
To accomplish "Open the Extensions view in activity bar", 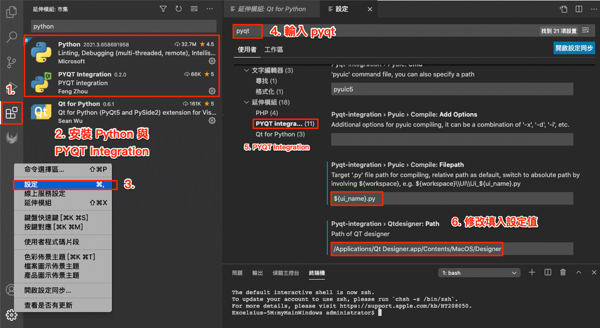I will (x=12, y=113).
